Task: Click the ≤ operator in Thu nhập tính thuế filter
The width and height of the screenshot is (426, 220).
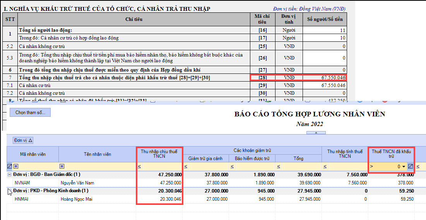Action: (325, 167)
